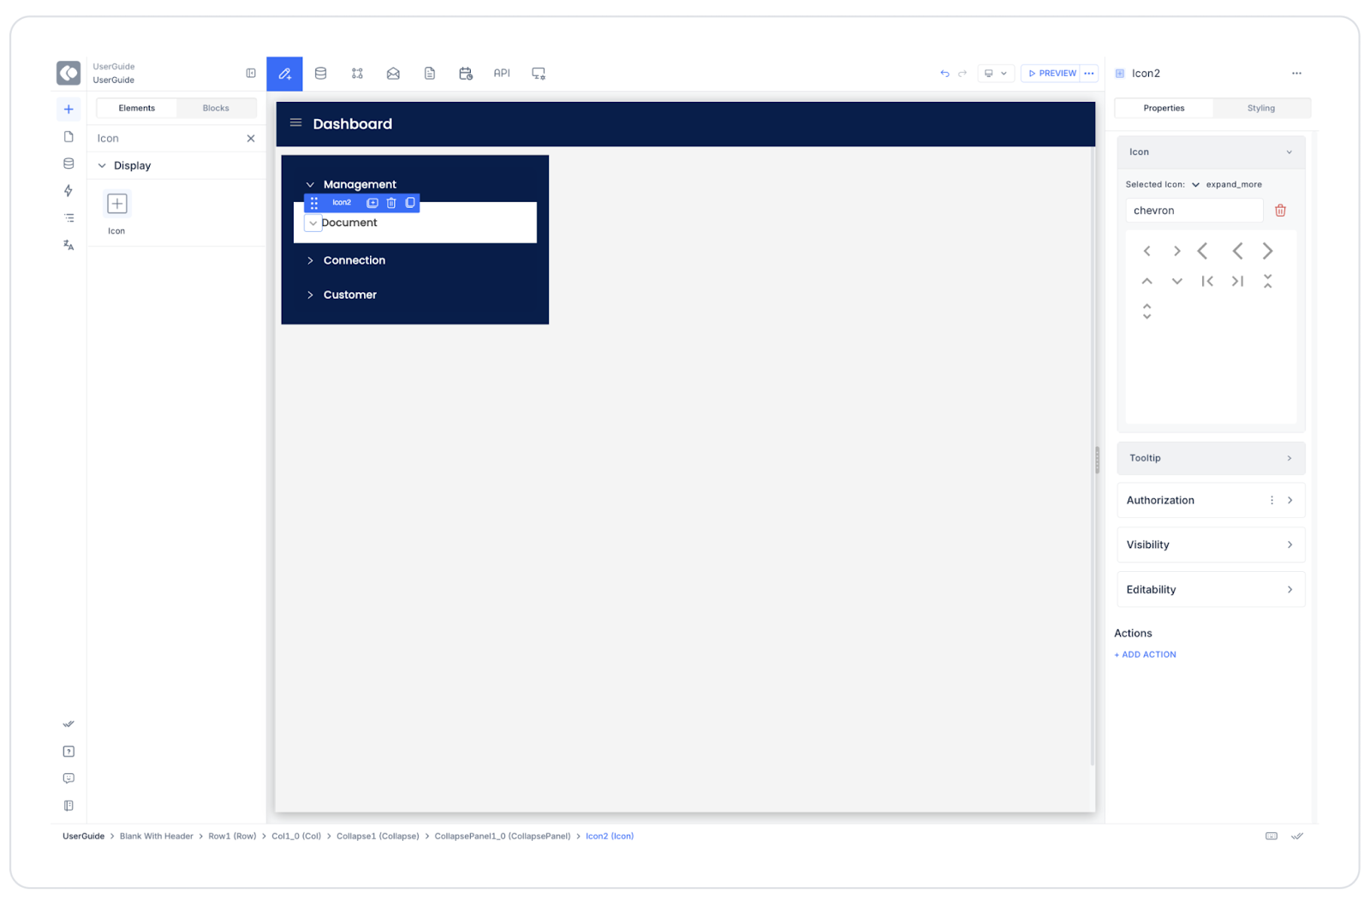Click the undo arrow

coord(944,74)
